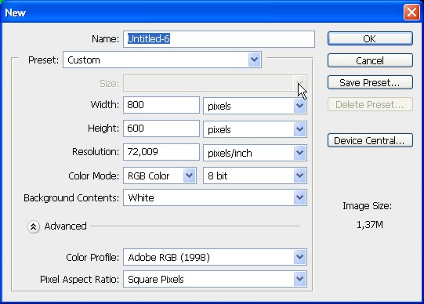This screenshot has width=424, height=304.
Task: Click Save Preset button
Action: coord(370,82)
